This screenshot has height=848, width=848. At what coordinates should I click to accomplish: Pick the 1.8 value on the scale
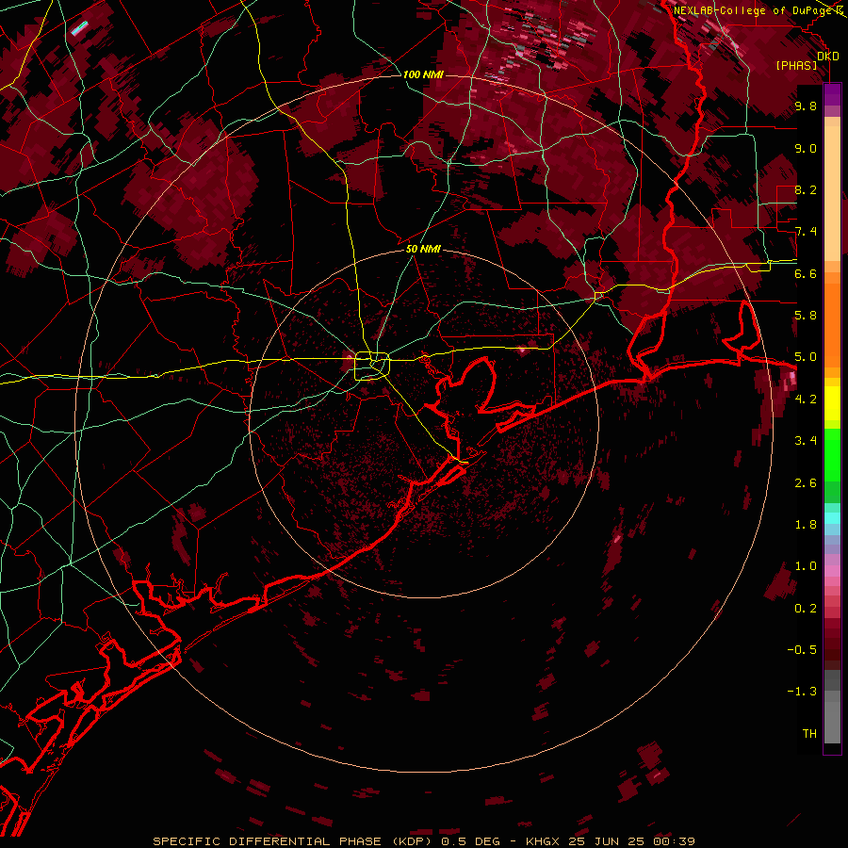(806, 524)
